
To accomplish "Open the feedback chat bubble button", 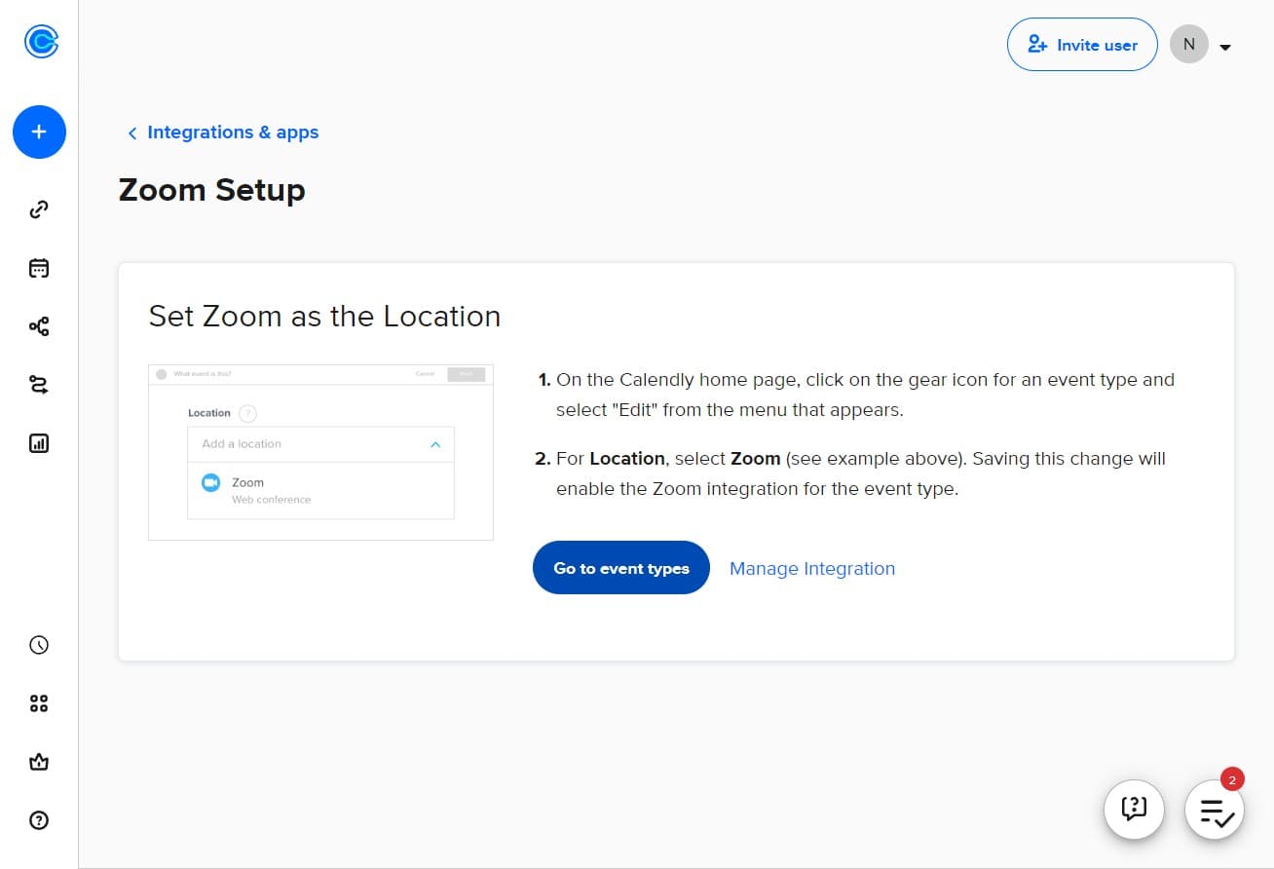I will point(1134,810).
